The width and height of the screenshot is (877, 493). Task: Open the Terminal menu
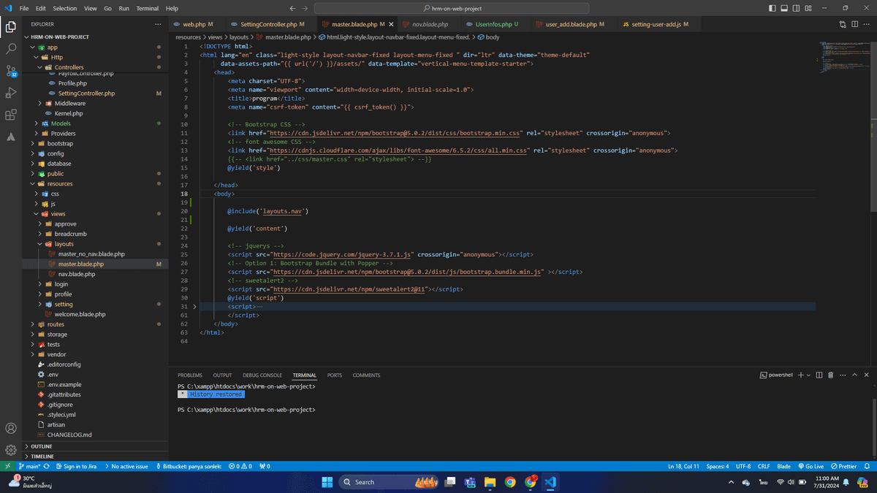pyautogui.click(x=148, y=8)
